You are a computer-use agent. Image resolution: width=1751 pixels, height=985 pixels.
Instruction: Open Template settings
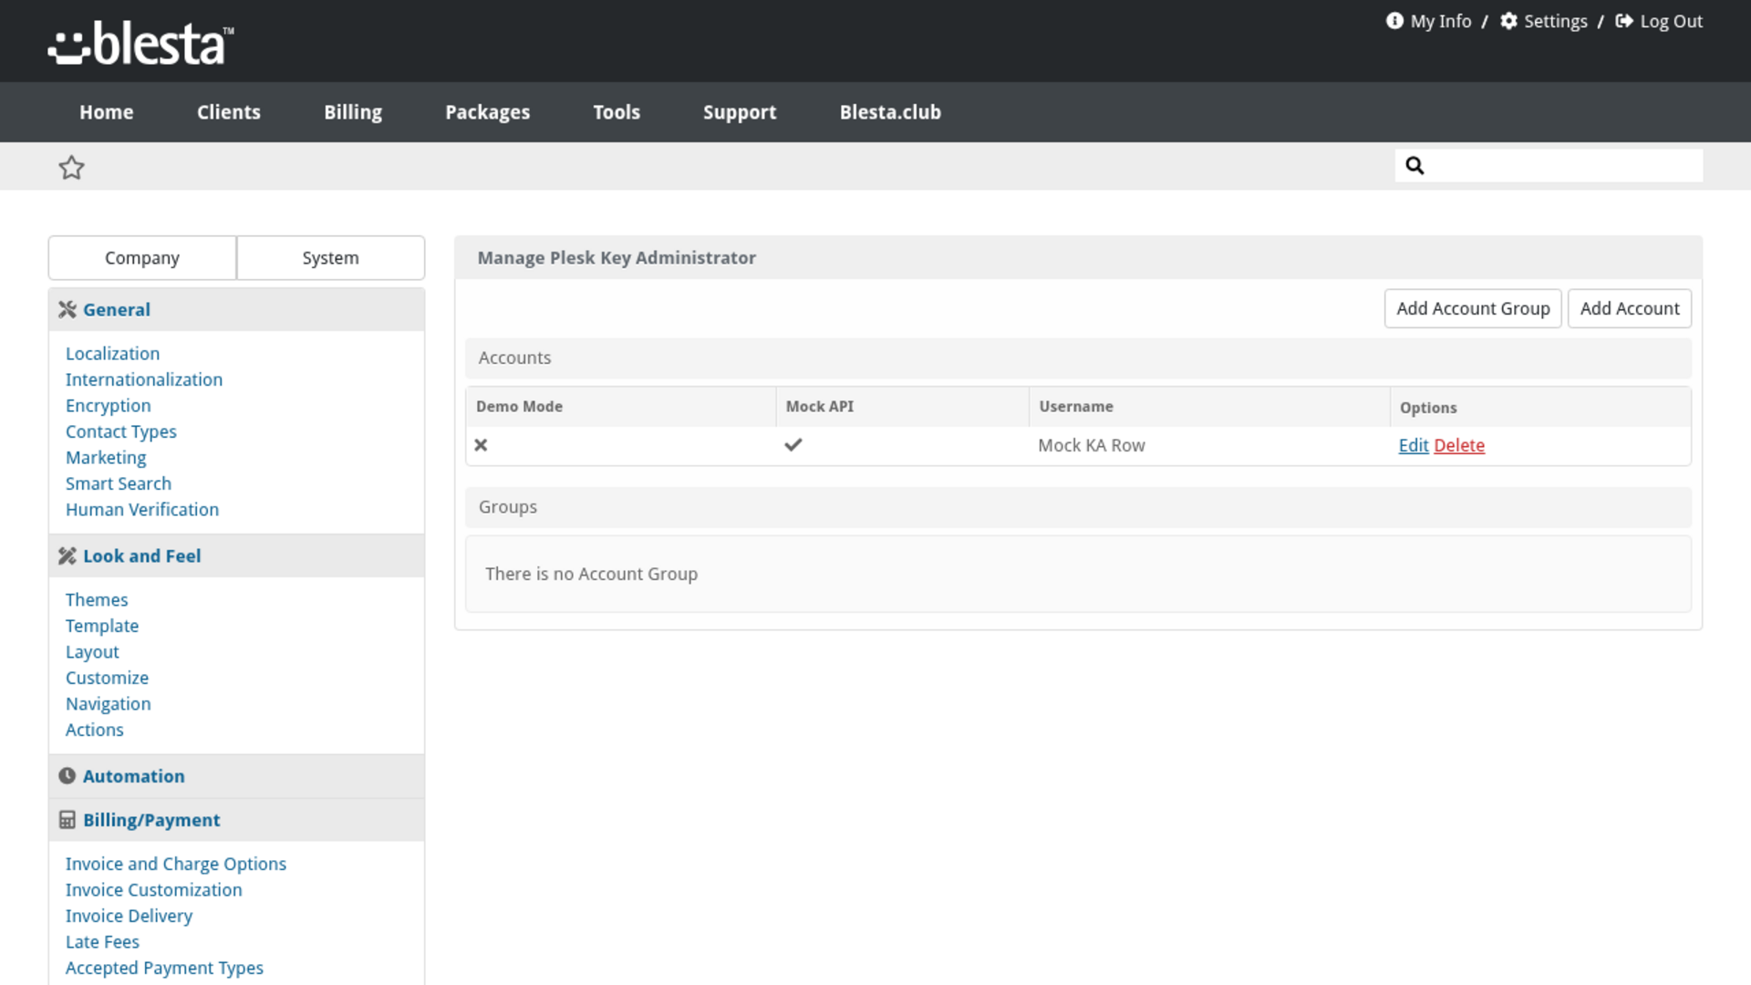102,626
